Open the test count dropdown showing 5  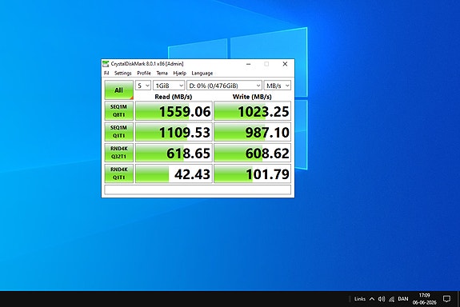[143, 86]
